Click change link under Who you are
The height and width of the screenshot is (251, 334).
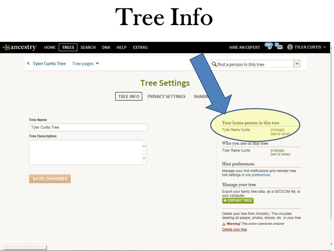point(277,150)
